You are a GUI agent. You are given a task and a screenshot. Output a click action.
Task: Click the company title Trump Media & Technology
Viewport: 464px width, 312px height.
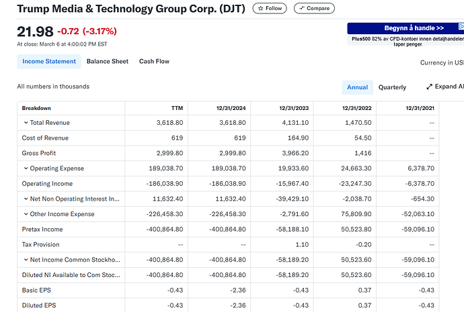point(131,9)
